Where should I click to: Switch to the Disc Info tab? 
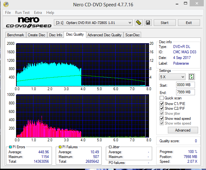55,35
